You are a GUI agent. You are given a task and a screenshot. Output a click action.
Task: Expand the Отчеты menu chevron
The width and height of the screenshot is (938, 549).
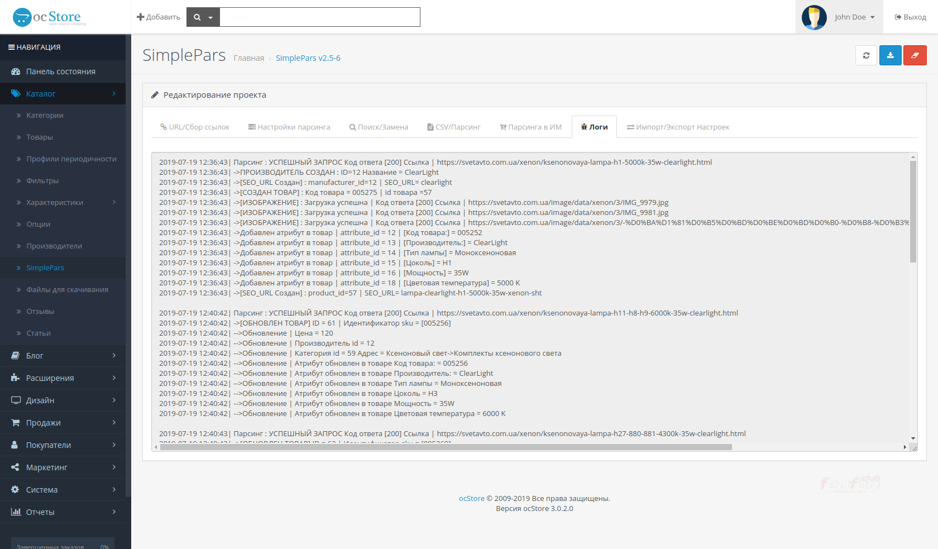click(x=114, y=512)
